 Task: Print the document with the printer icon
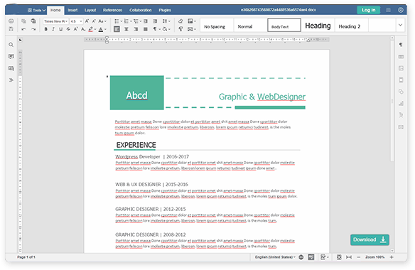[11, 21]
